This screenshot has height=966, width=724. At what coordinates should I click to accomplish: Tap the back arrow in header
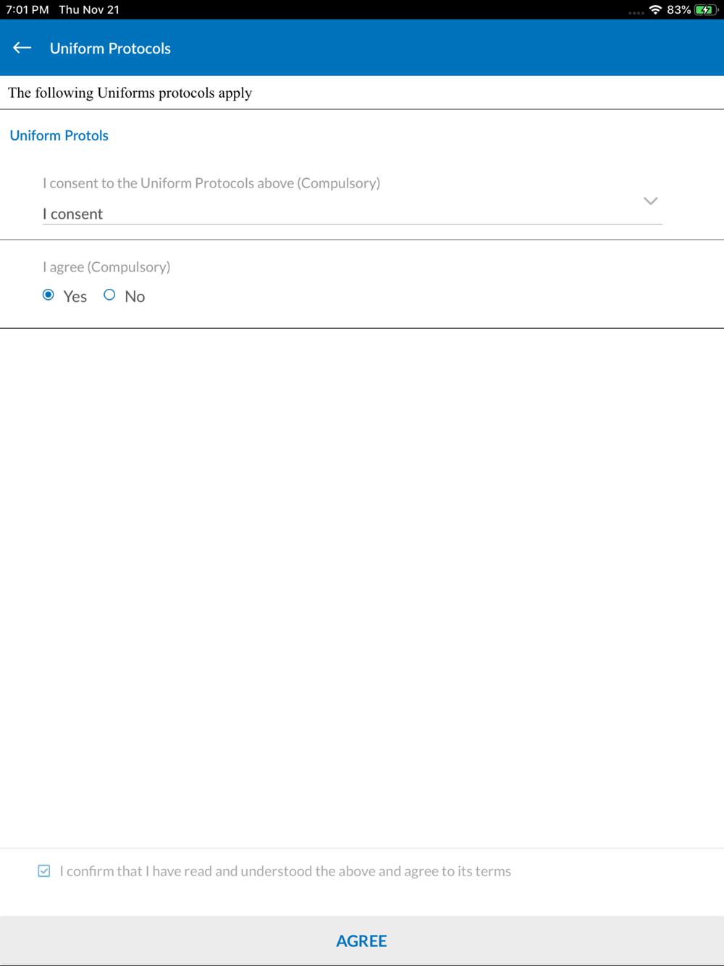[22, 48]
